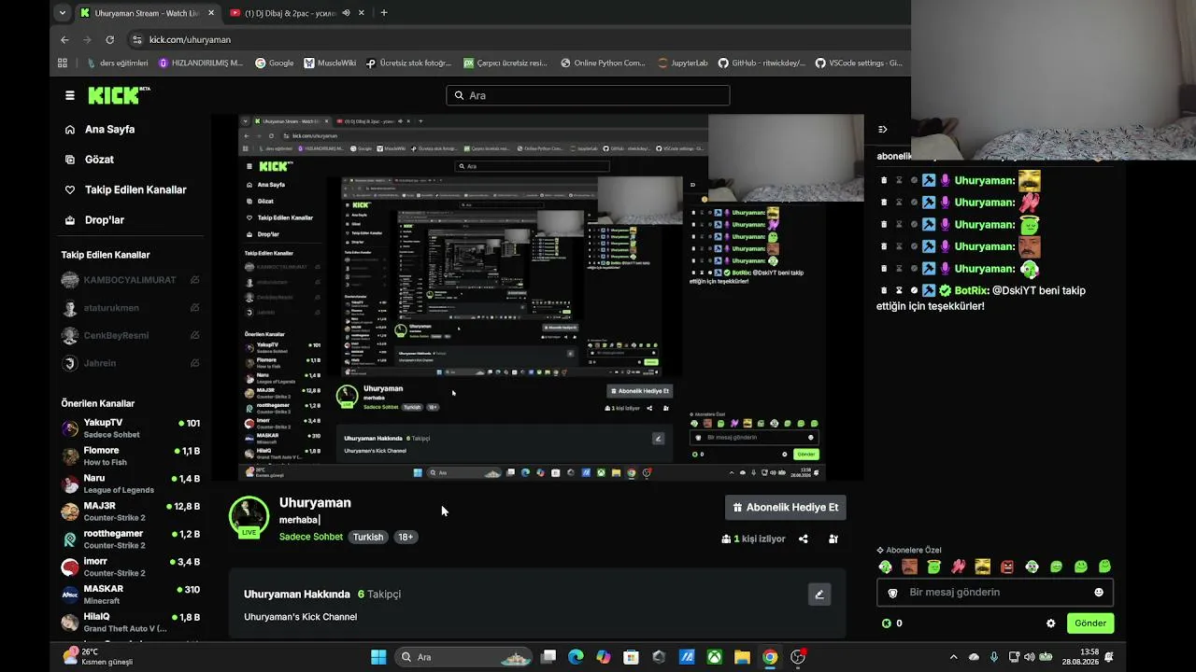Viewport: 1196px width, 672px height.
Task: Open the VSCode settings bookmark
Action: click(x=859, y=63)
